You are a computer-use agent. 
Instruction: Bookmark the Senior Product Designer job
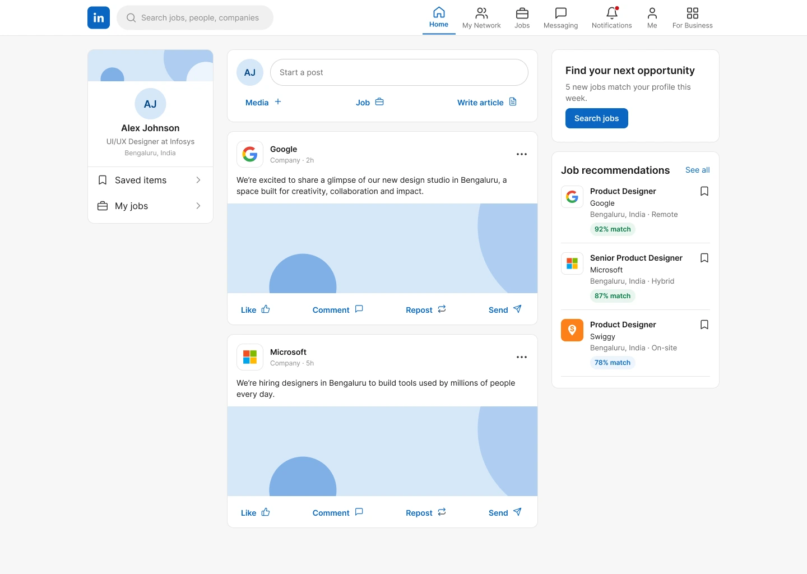[704, 258]
